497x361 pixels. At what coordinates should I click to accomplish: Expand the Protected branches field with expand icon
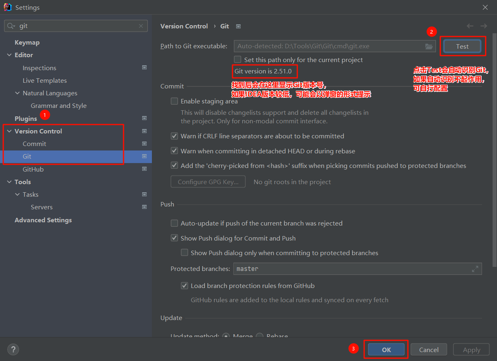[x=475, y=269]
